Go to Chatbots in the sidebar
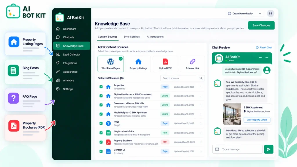Screen dimensions: 297x167 [71, 37]
